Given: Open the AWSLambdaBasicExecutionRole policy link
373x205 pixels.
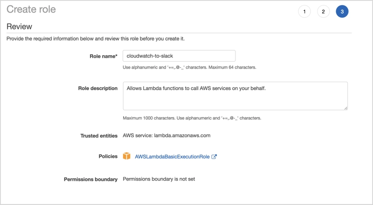Looking at the screenshot, I should pos(172,156).
